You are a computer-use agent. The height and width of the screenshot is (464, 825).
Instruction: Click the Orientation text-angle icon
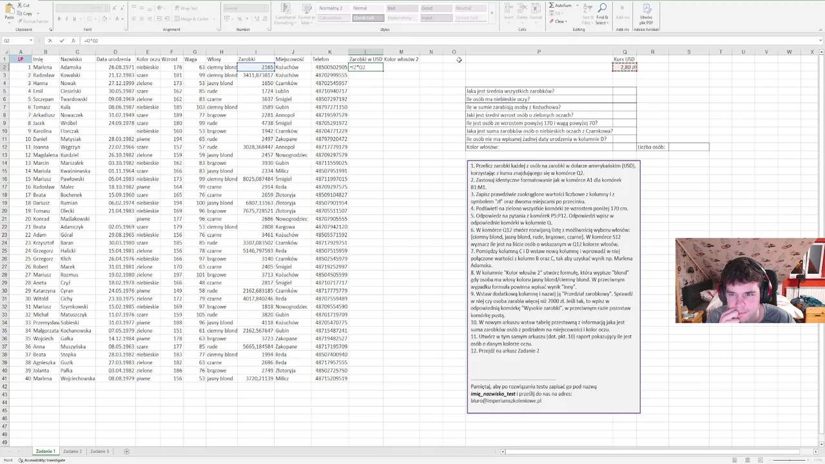click(x=158, y=8)
